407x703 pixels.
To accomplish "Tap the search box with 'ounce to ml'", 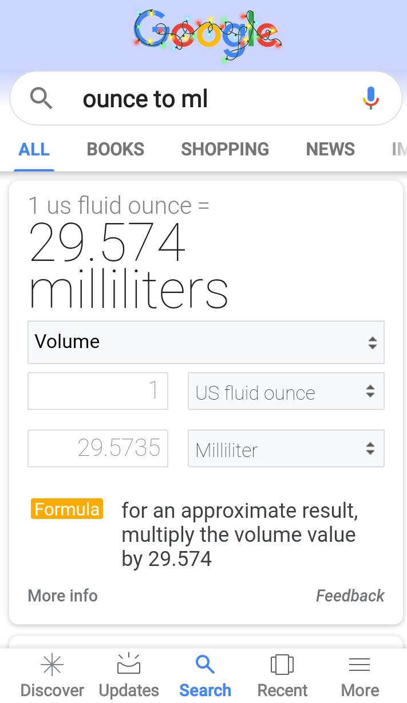I will [x=206, y=99].
